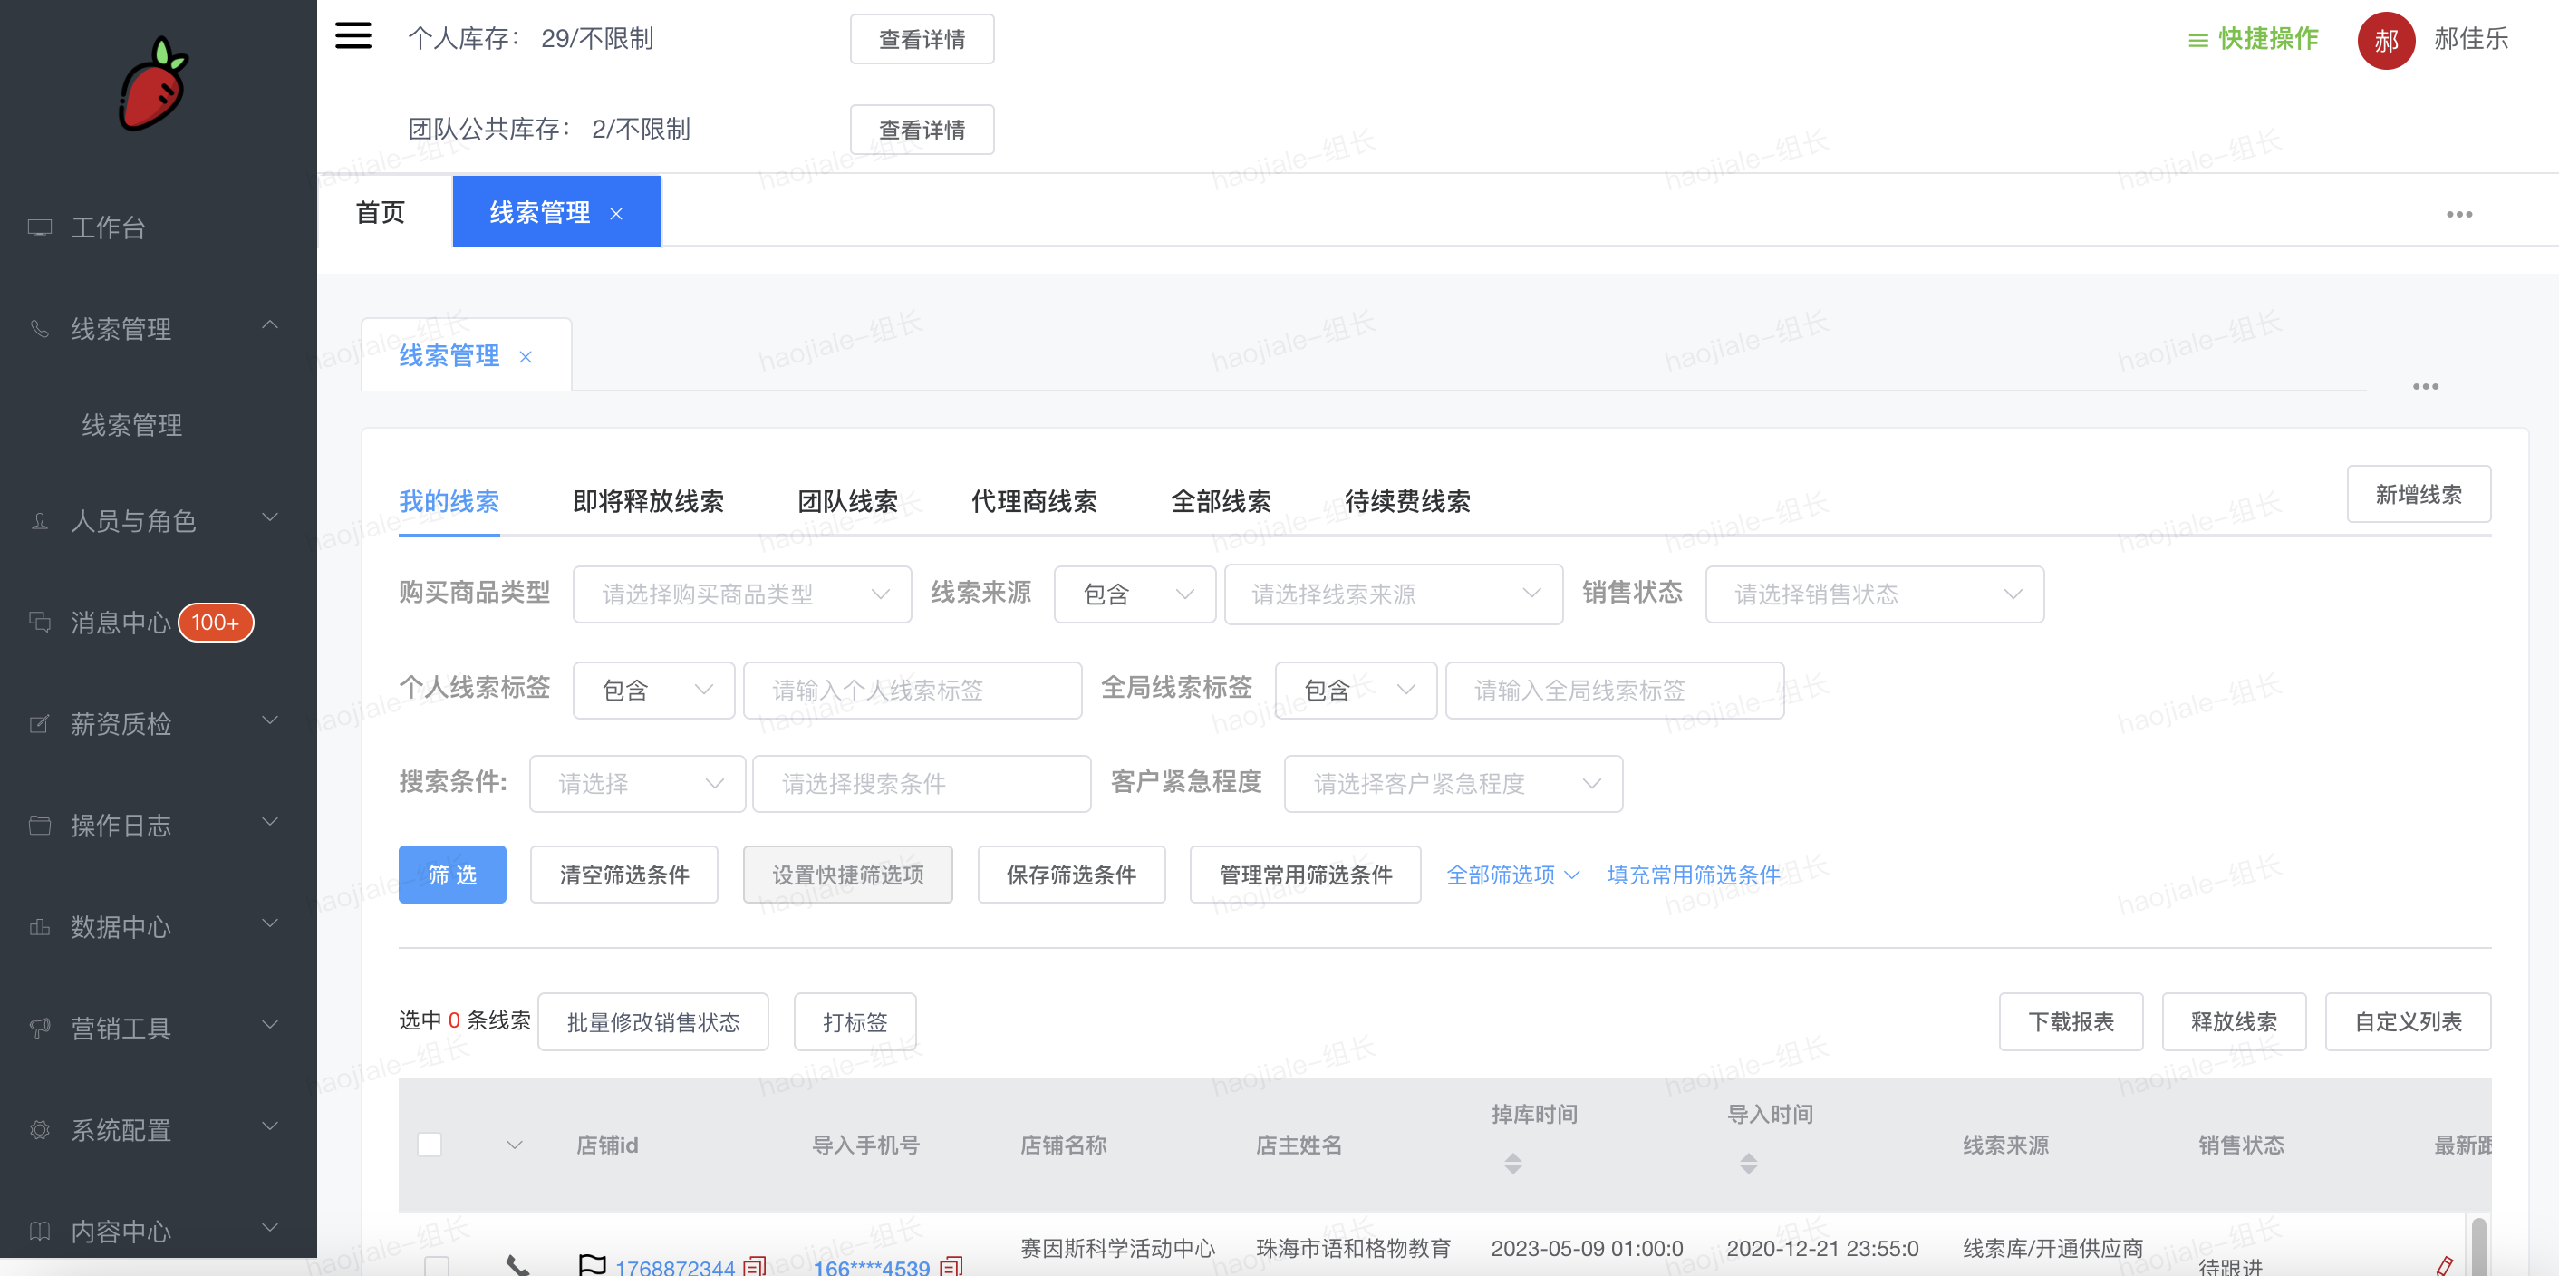Click the blue 筛选 button
The width and height of the screenshot is (2559, 1276).
coord(452,875)
